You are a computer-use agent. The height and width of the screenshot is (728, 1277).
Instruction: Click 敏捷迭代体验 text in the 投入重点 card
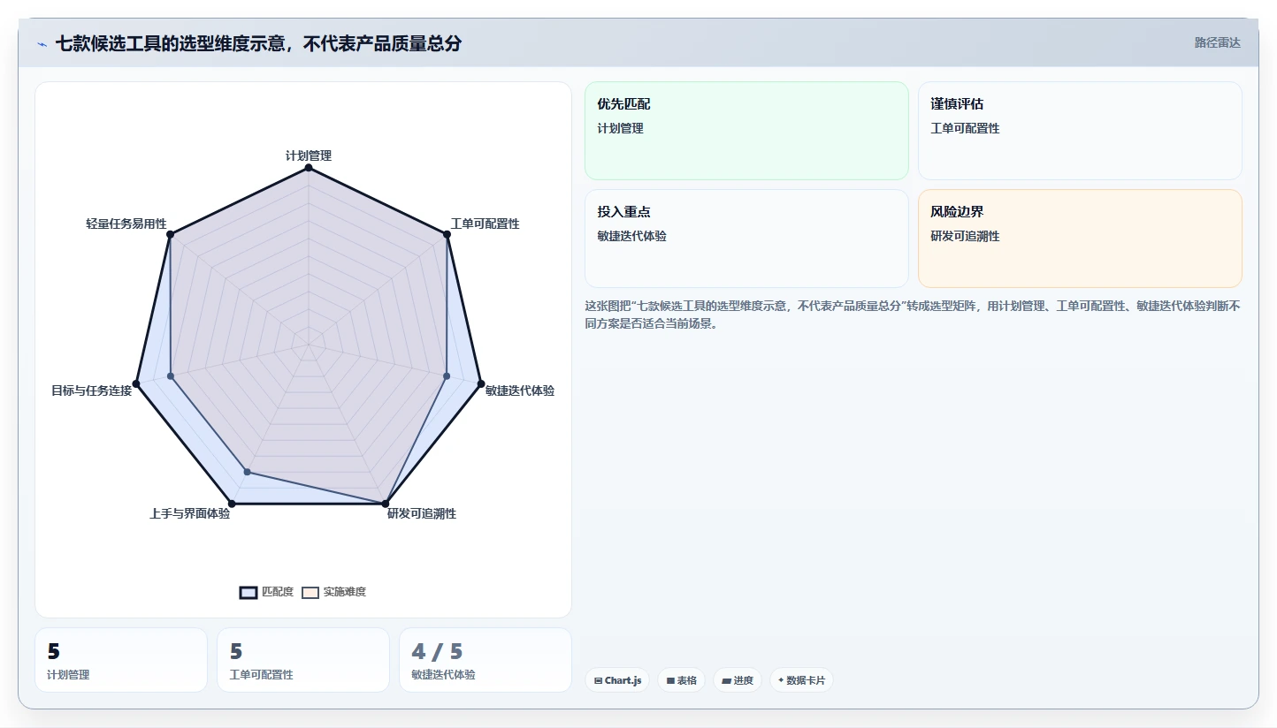click(x=631, y=236)
